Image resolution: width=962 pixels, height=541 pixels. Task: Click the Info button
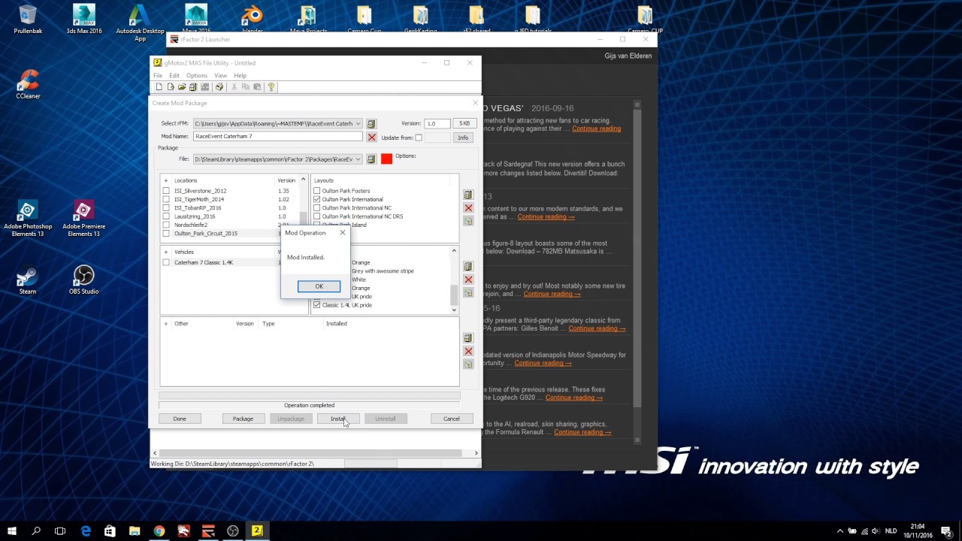click(x=463, y=138)
